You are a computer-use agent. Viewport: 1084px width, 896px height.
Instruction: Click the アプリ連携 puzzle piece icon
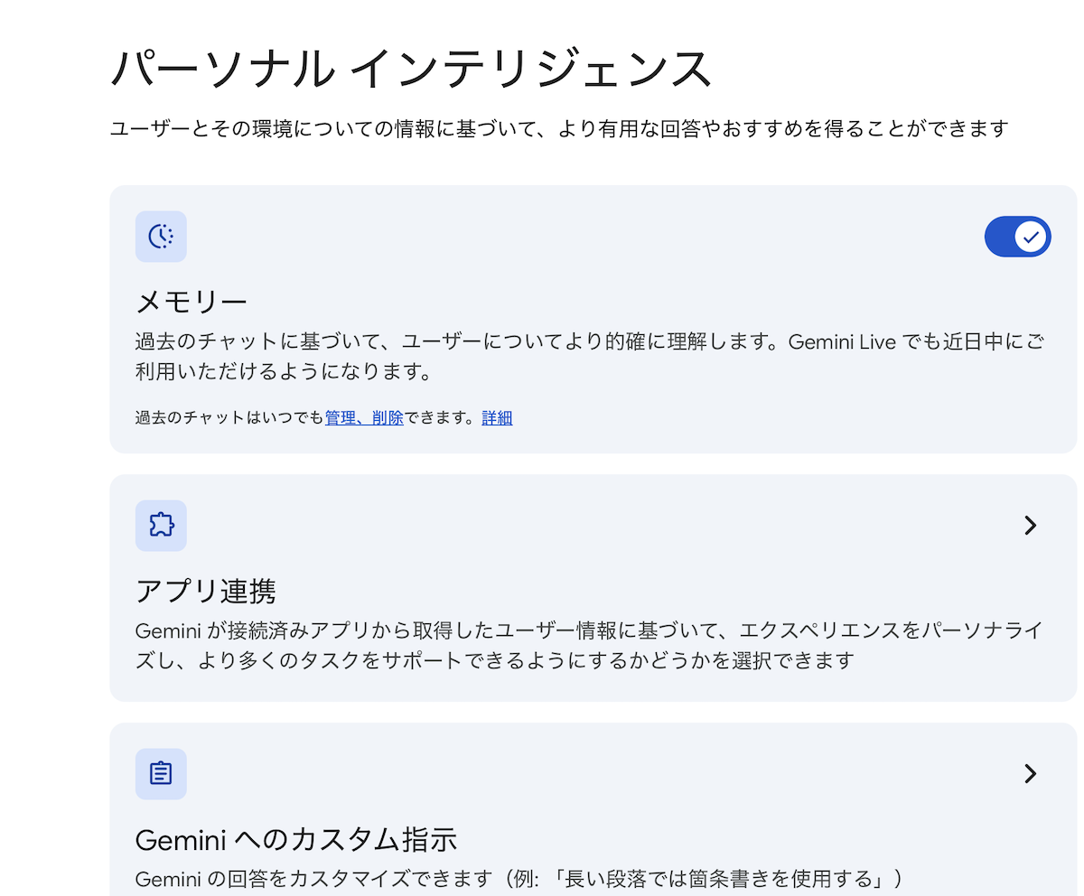click(161, 526)
